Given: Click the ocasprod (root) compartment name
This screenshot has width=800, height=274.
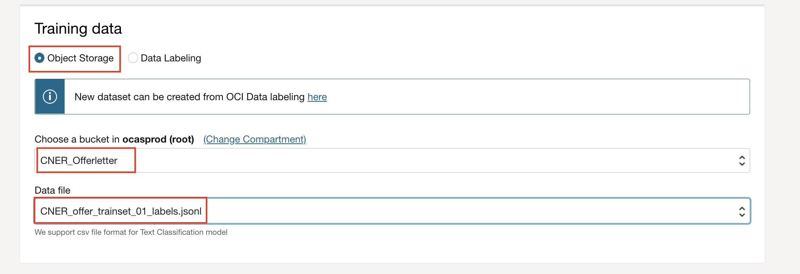Looking at the screenshot, I should coord(158,139).
